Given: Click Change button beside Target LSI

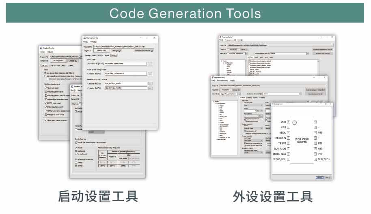Looking at the screenshot, I should click(116, 51).
